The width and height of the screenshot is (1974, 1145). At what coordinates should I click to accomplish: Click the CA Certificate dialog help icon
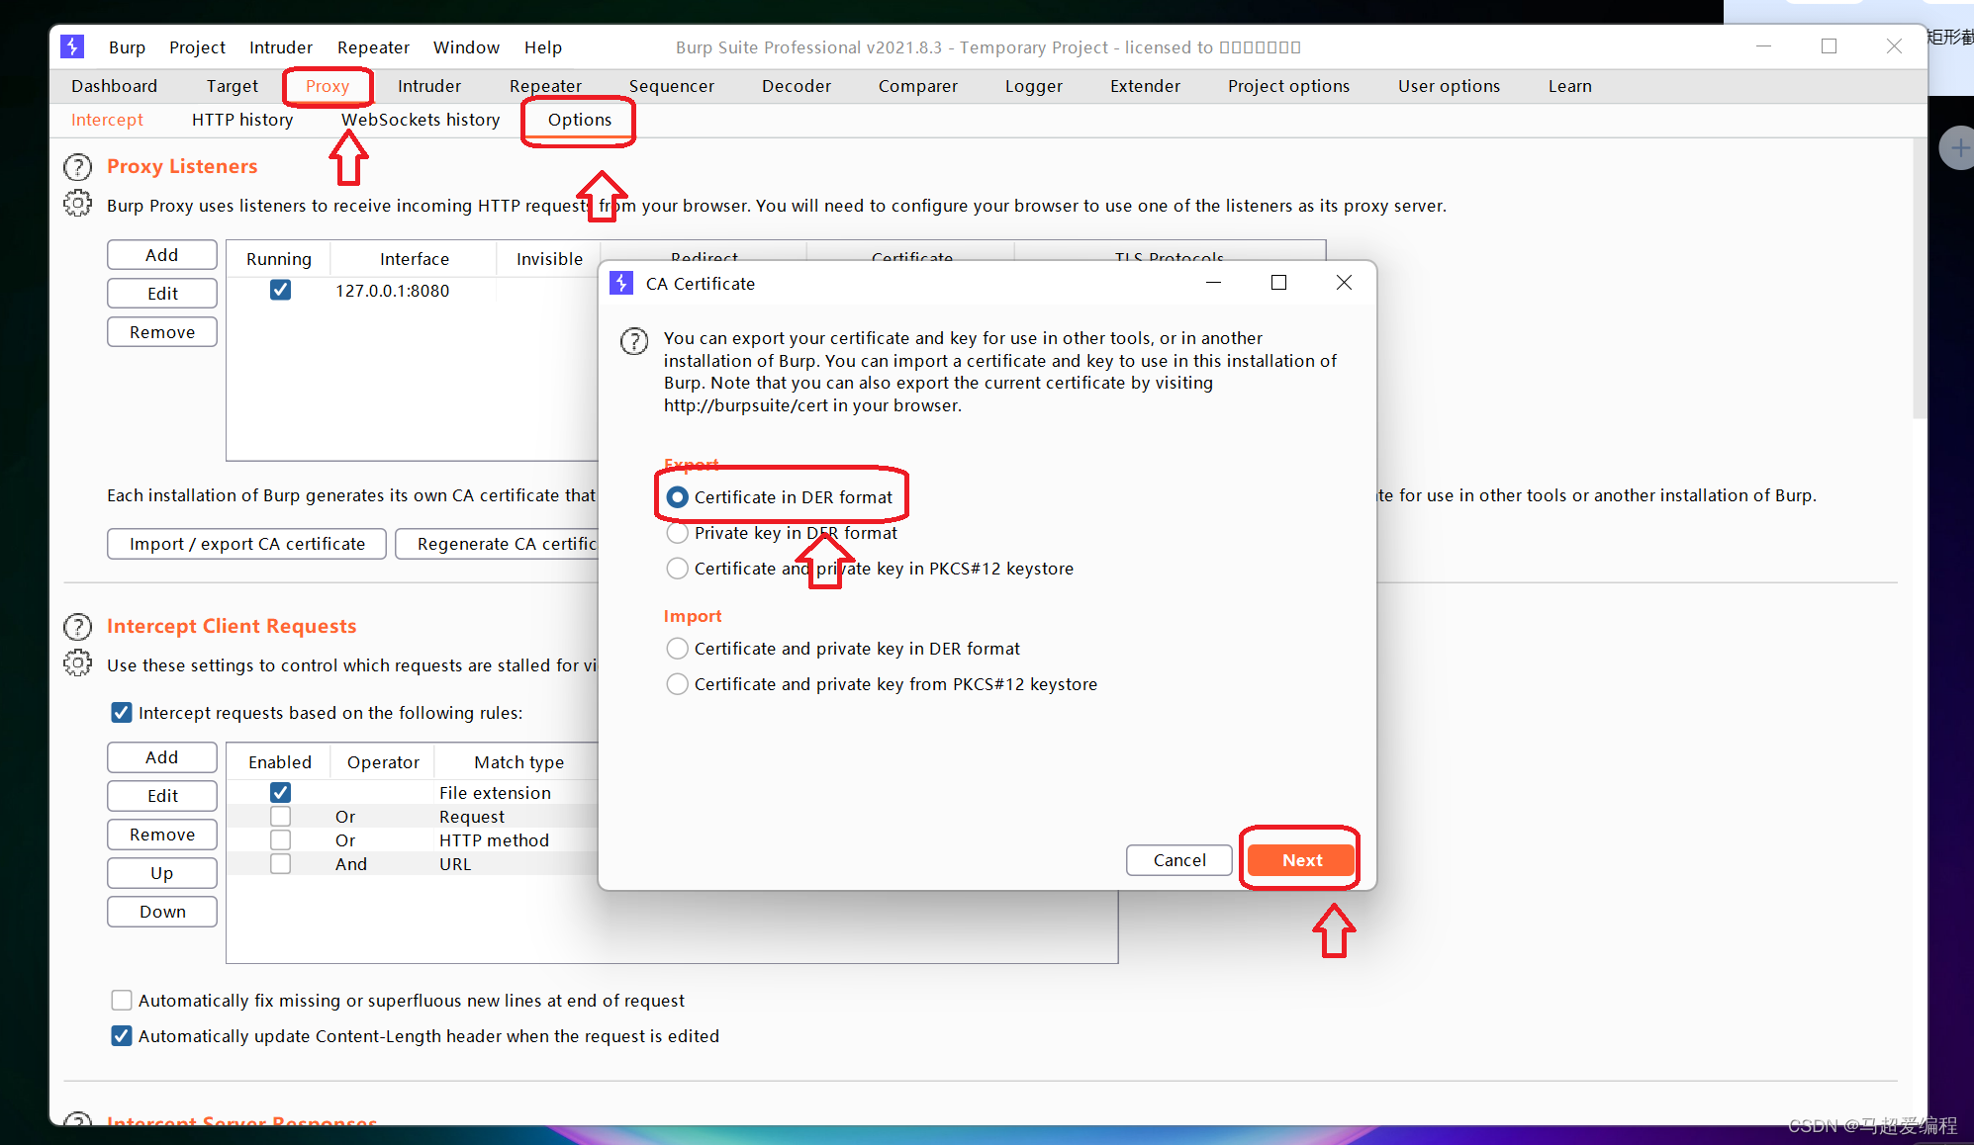click(634, 341)
